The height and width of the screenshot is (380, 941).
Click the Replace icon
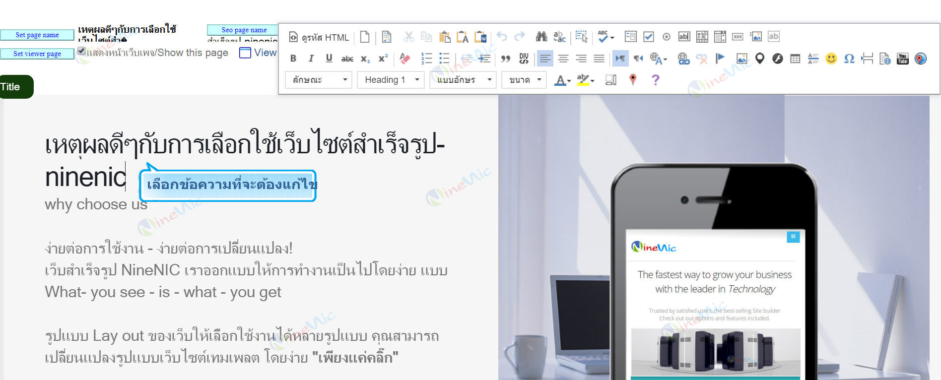pos(559,37)
